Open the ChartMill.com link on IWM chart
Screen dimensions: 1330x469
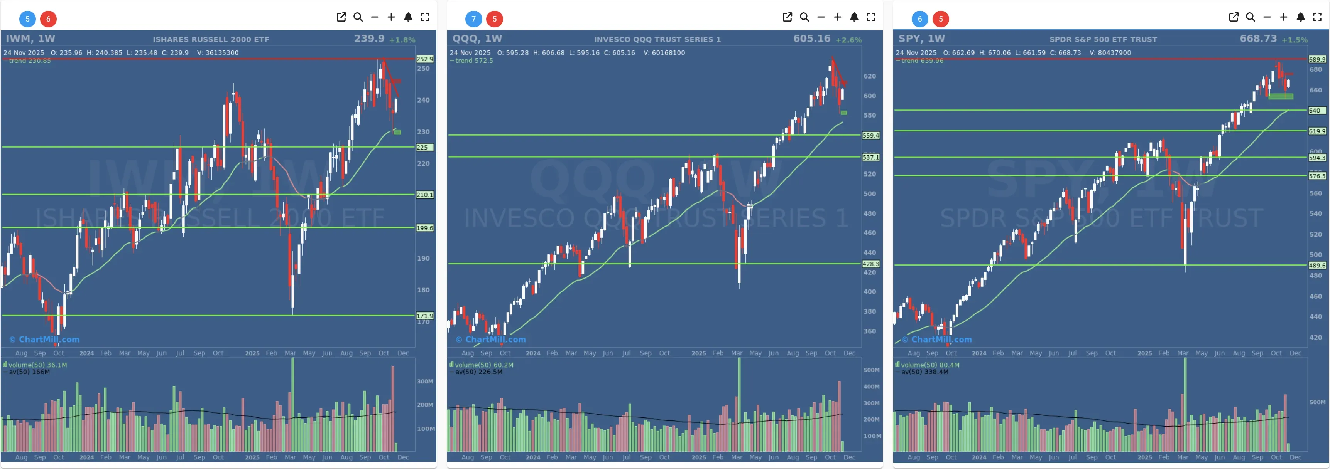coord(44,340)
